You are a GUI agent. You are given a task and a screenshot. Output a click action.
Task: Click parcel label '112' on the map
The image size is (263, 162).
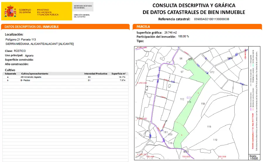(x=182, y=99)
